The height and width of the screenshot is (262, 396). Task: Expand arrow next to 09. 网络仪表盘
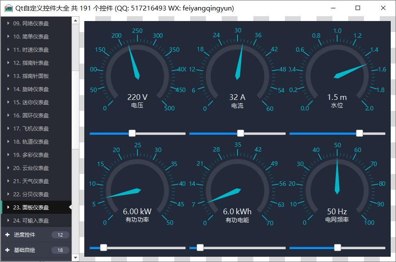pos(8,23)
